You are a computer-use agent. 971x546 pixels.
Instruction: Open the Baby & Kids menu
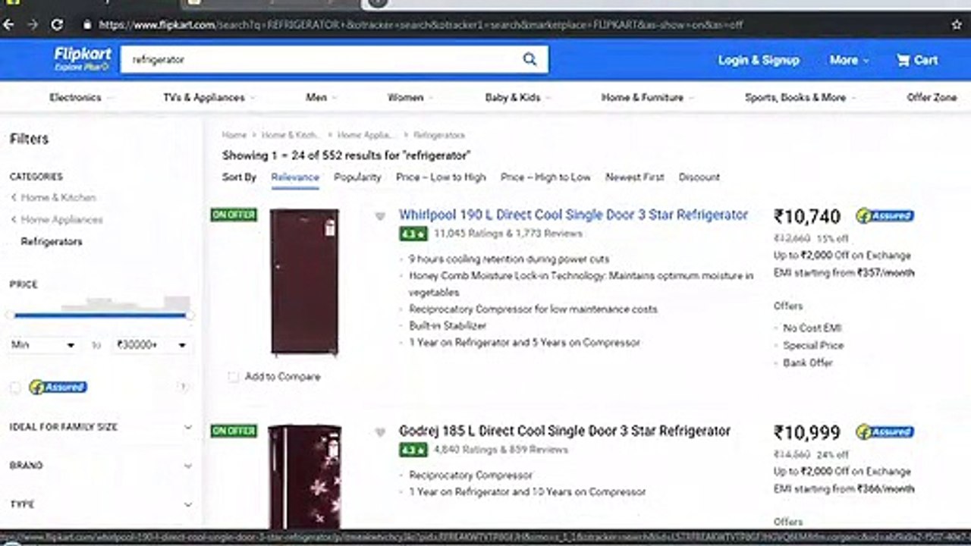tap(518, 97)
